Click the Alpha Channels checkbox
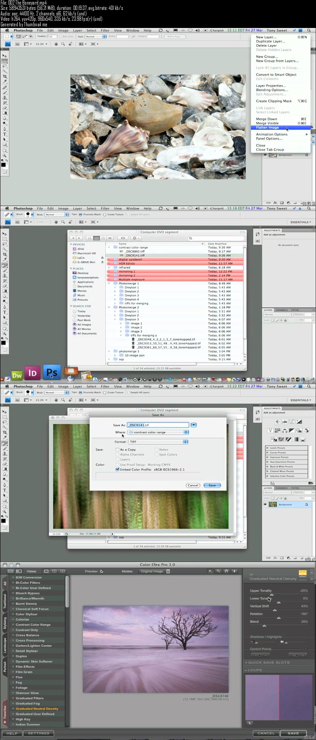 [117, 454]
